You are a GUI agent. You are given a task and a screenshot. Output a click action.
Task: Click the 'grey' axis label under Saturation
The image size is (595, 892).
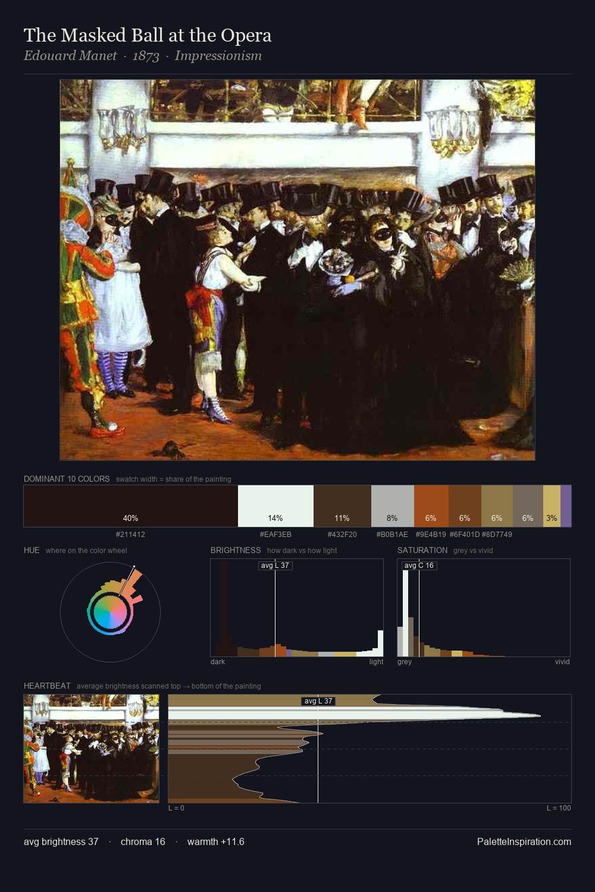tap(405, 662)
